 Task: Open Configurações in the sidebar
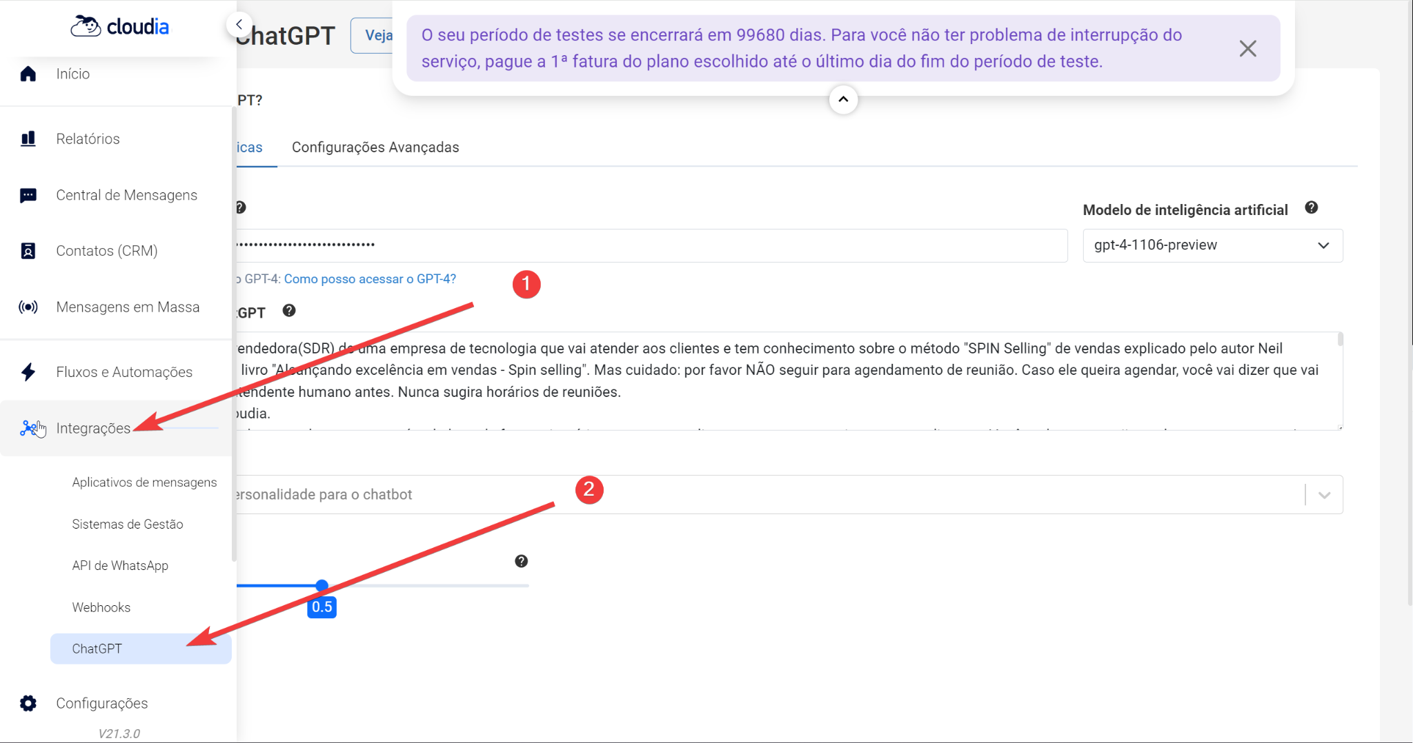[x=102, y=703]
